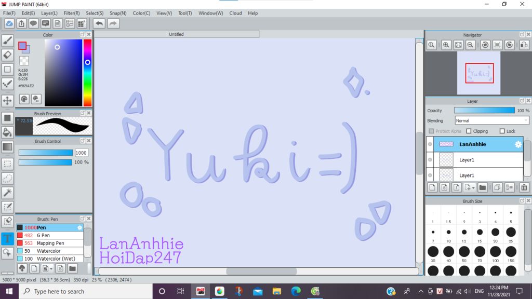This screenshot has height=299, width=532.
Task: Click the Windows taskbar search box
Action: 86,291
